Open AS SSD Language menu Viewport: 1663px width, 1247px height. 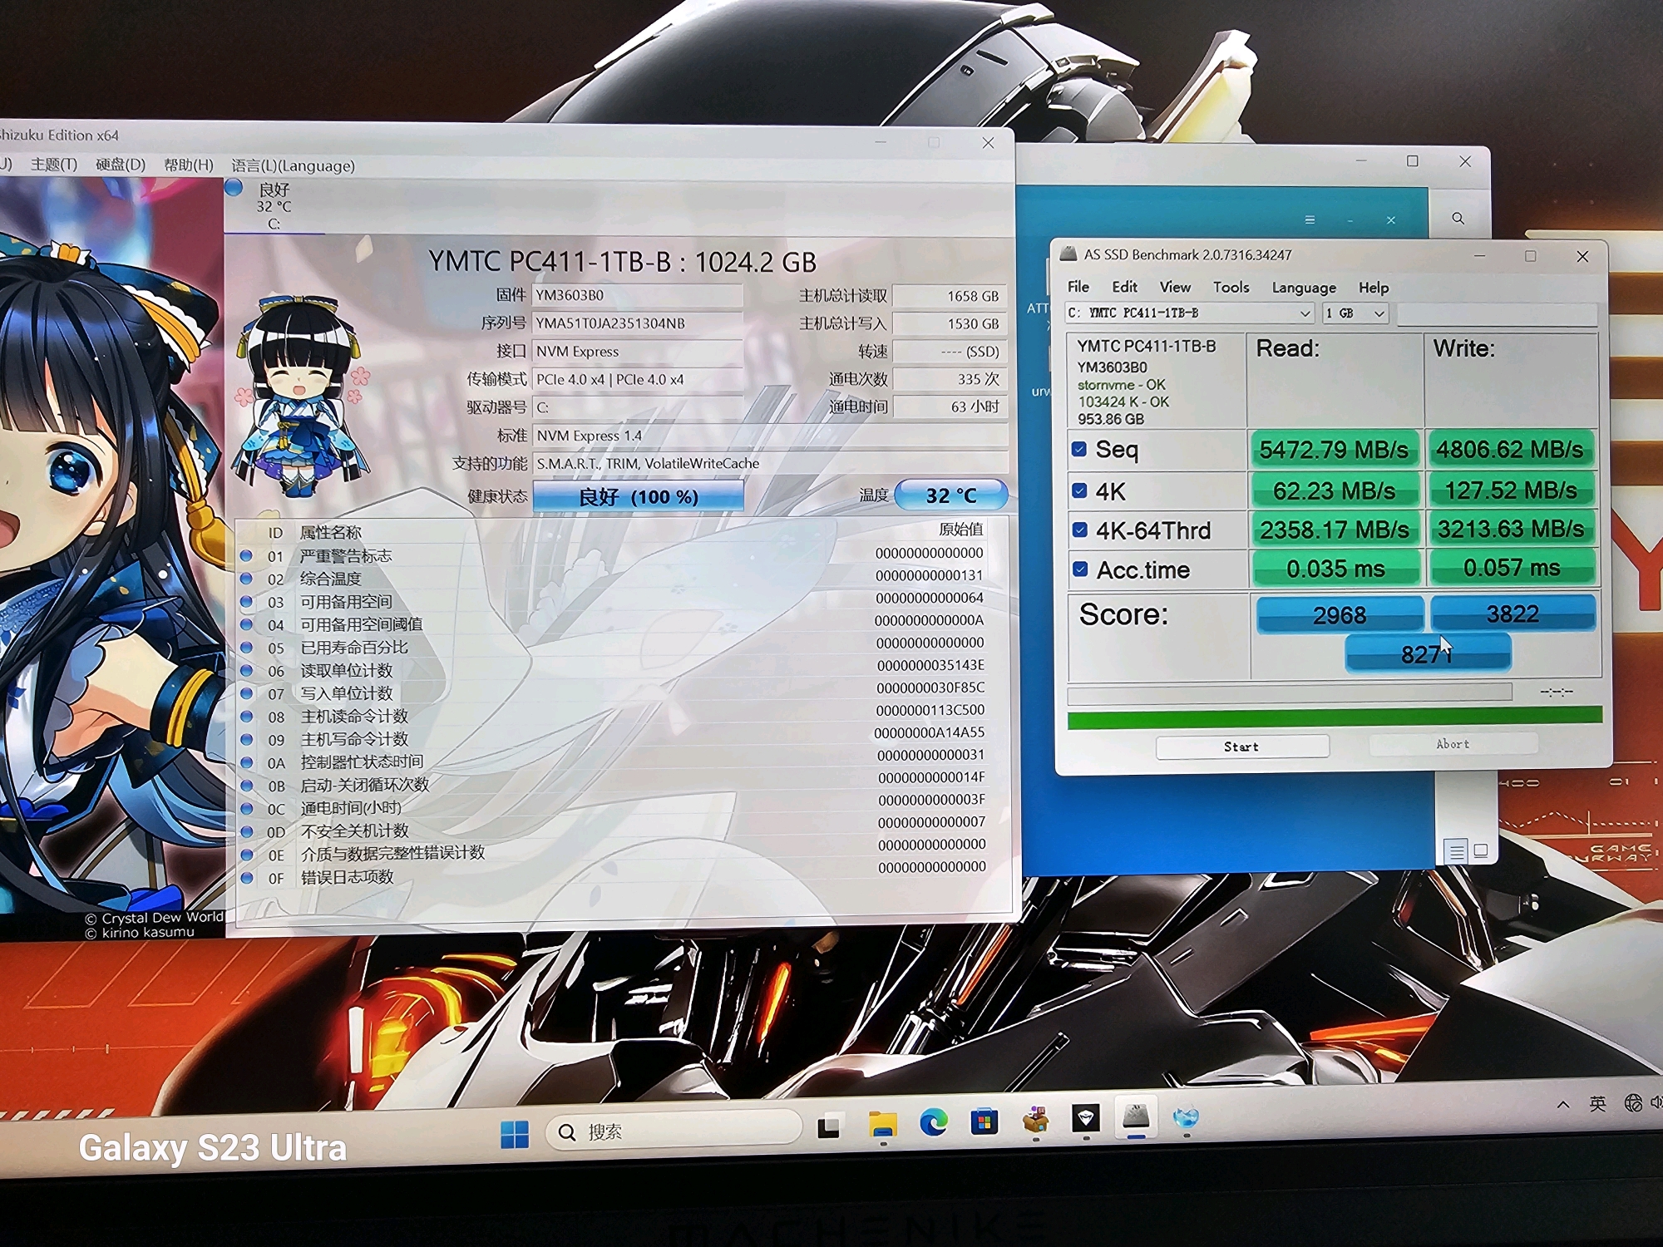(x=1304, y=288)
